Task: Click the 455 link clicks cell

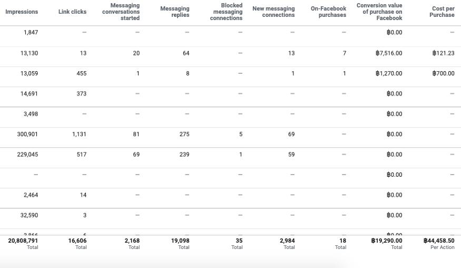Action: coord(81,73)
